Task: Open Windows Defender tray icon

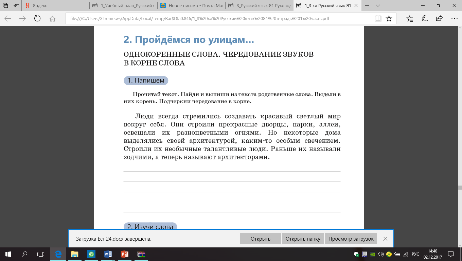Action: tap(356, 254)
